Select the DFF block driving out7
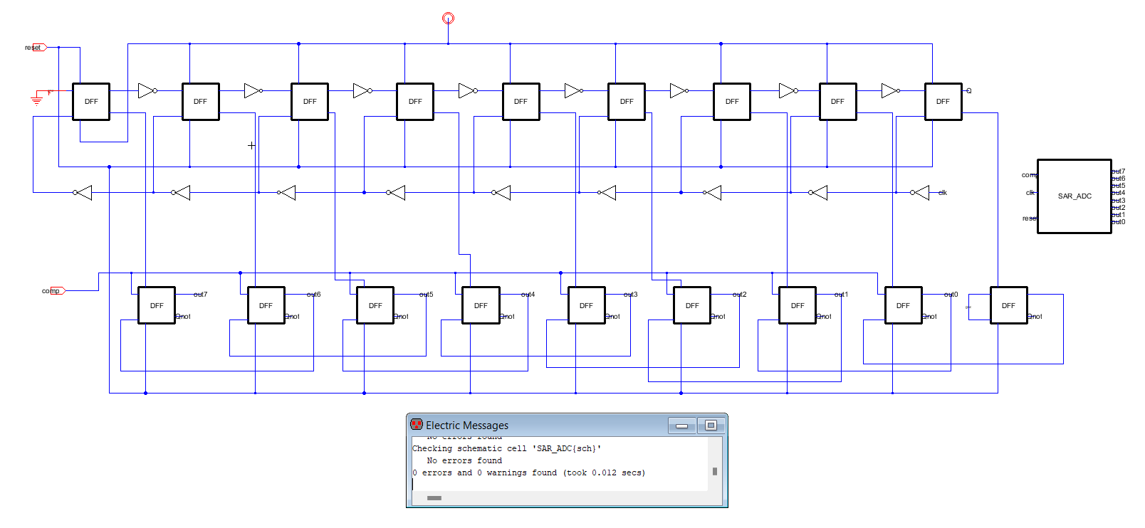Screen dimensions: 1145x528 click(157, 305)
